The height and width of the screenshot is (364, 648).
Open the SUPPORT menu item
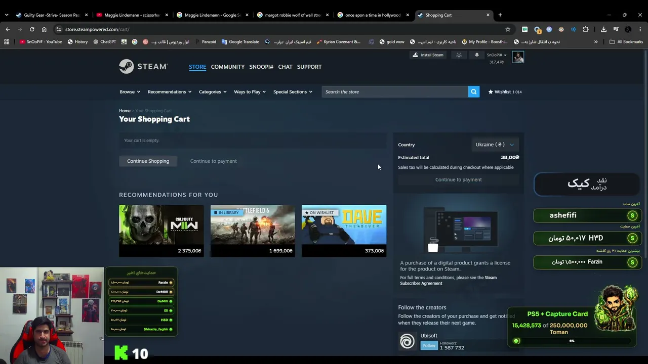[x=309, y=67]
